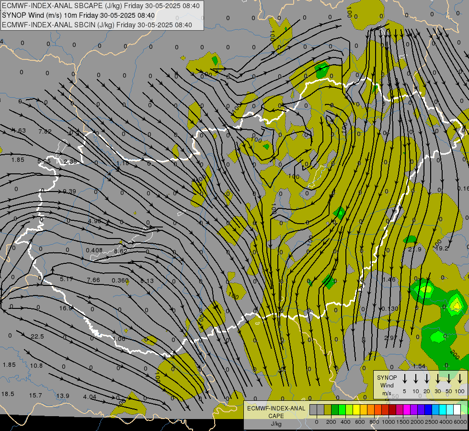Click the 4.04 wind value on the map
This screenshot has width=469, height=431.
[90, 397]
